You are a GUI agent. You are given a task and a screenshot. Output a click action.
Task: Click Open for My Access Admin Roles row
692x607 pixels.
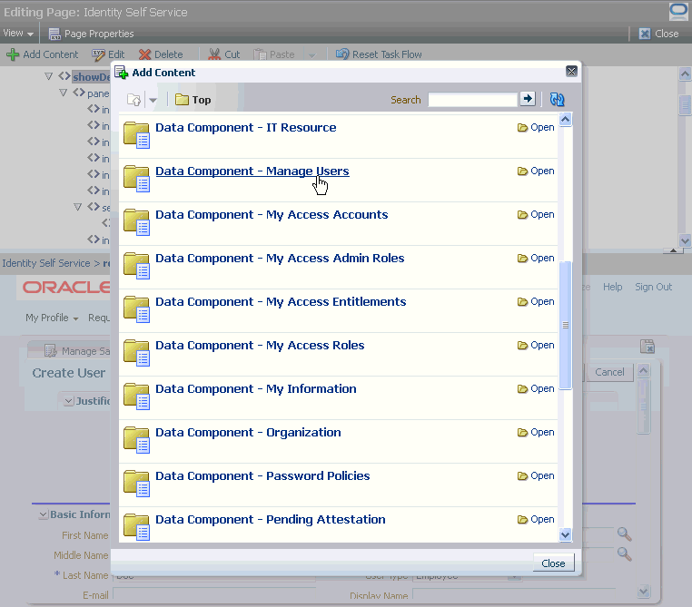click(536, 259)
